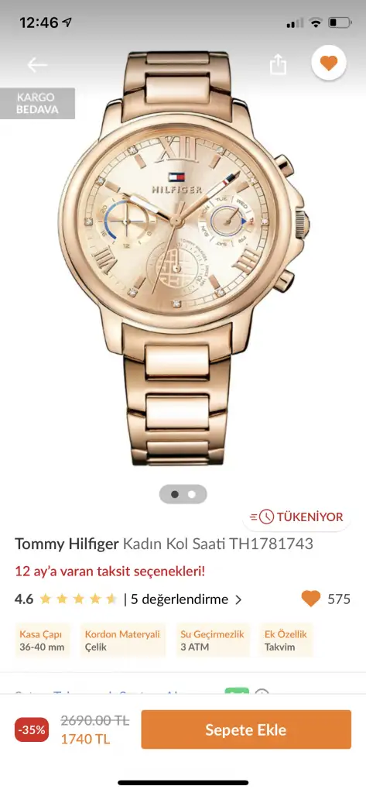Tap the KARGO BEDAVA badge
The width and height of the screenshot is (366, 793).
(x=37, y=103)
